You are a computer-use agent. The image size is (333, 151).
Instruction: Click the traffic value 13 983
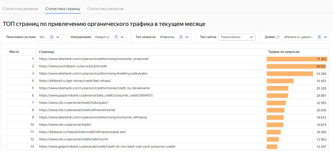click(321, 139)
